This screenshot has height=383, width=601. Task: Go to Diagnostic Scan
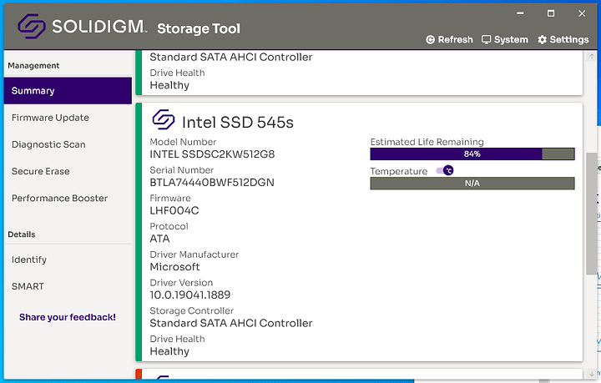tap(68, 144)
